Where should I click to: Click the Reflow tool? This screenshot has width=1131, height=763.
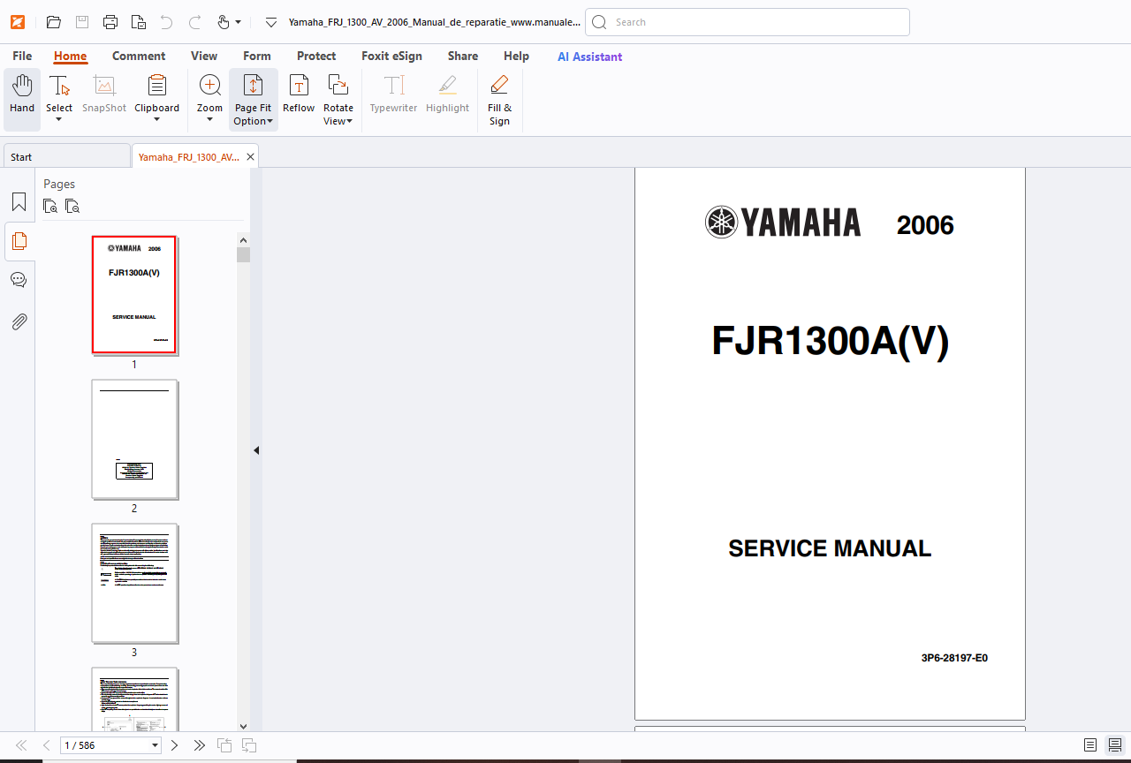(299, 94)
